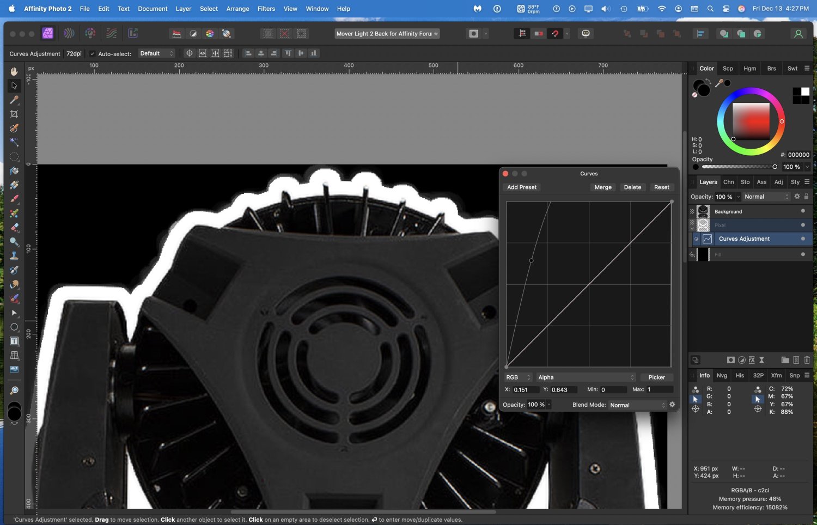Open the layer effects gear in the Layers panel
Viewport: 817px width, 525px height.
[x=797, y=197]
